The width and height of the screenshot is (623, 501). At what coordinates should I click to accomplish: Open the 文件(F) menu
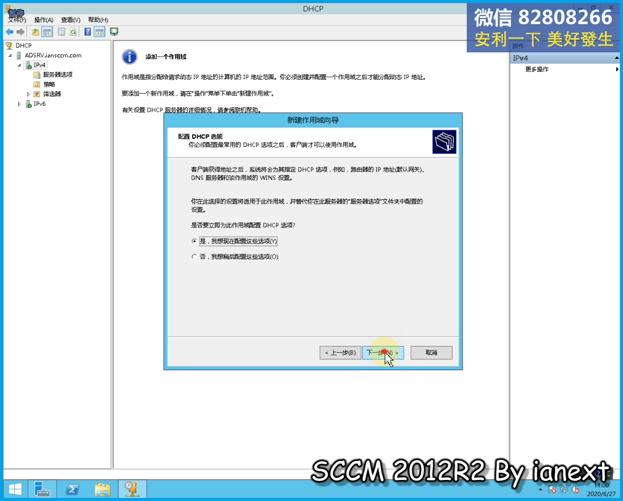tap(17, 20)
